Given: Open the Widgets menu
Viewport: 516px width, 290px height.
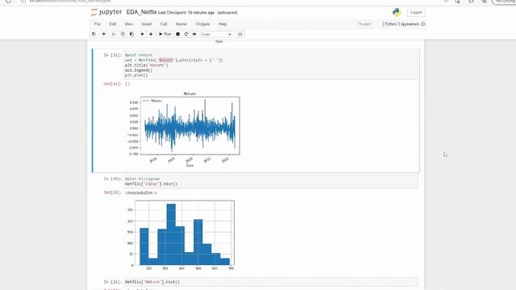Looking at the screenshot, I should (x=202, y=24).
